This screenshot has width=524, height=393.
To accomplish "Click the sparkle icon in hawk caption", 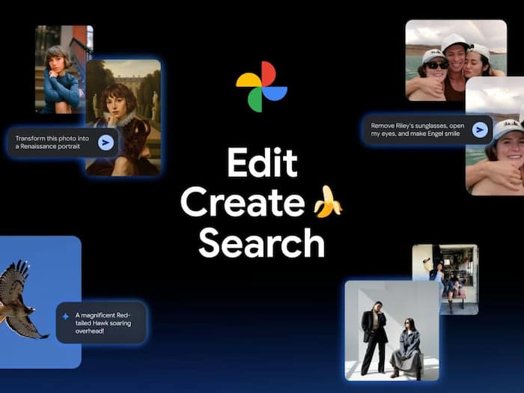I will pos(66,317).
